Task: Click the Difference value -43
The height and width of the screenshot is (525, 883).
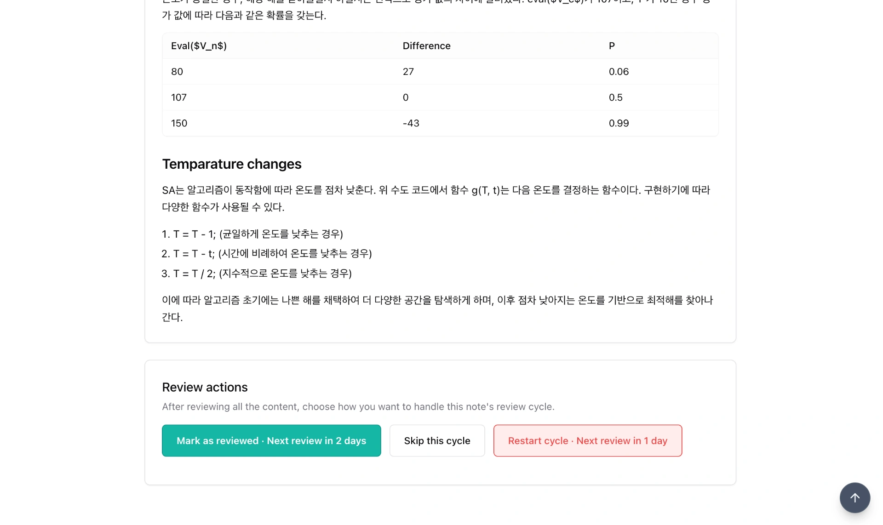Action: pos(411,123)
